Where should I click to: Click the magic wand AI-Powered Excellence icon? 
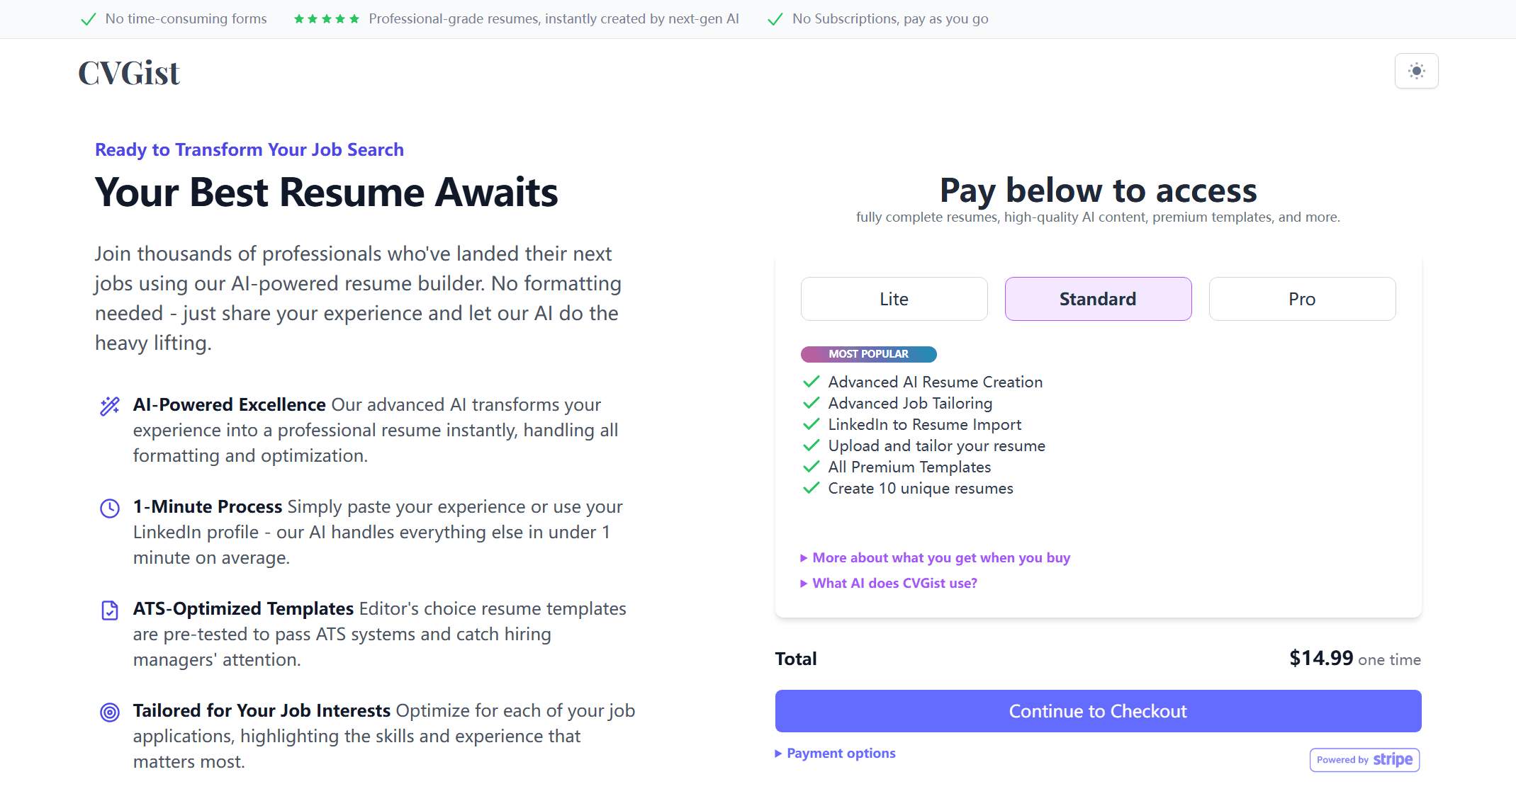point(110,406)
